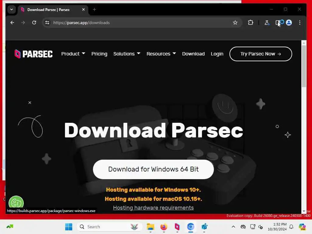The width and height of the screenshot is (312, 234).
Task: Open the widgets stock icon at taskbar left
Action: click(x=10, y=227)
